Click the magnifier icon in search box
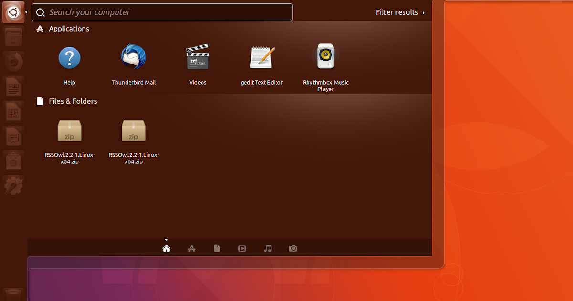 41,12
